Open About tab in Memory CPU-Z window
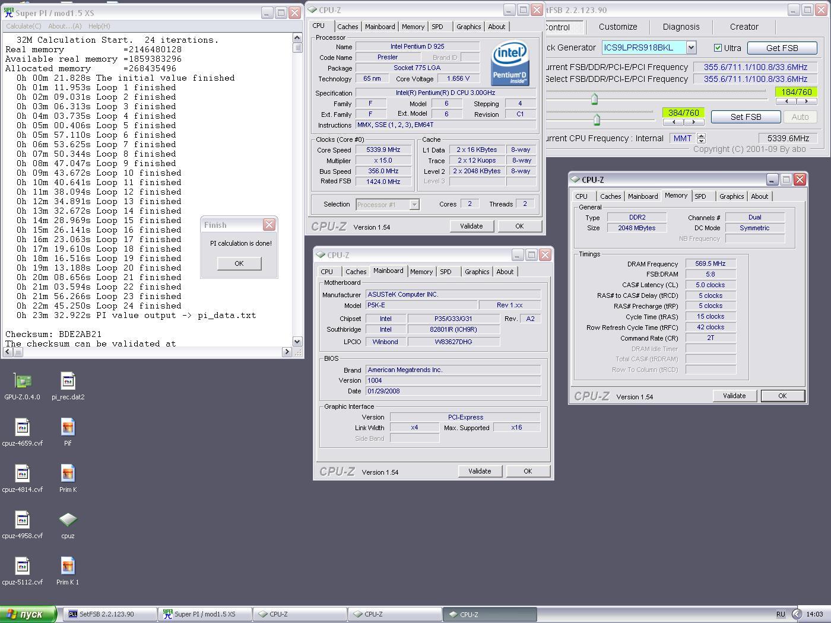831x623 pixels. [x=759, y=196]
